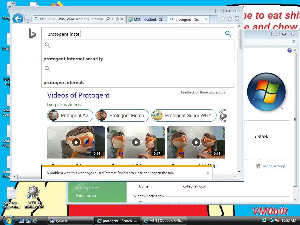Close the protogent search tab
This screenshot has width=300, height=225.
point(206,19)
